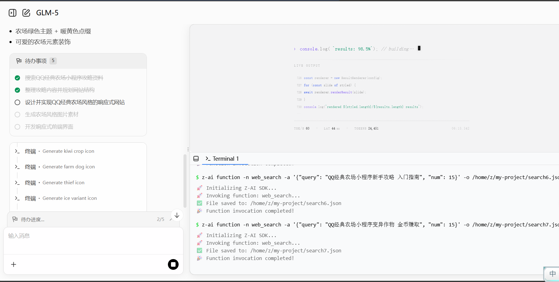
Task: Toggle the terminal panel layout icon
Action: coord(196,159)
